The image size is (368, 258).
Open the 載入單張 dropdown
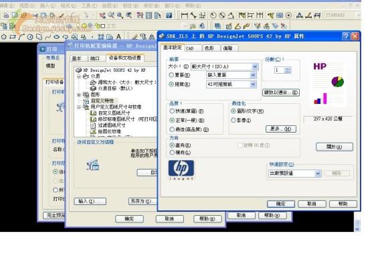click(x=253, y=75)
